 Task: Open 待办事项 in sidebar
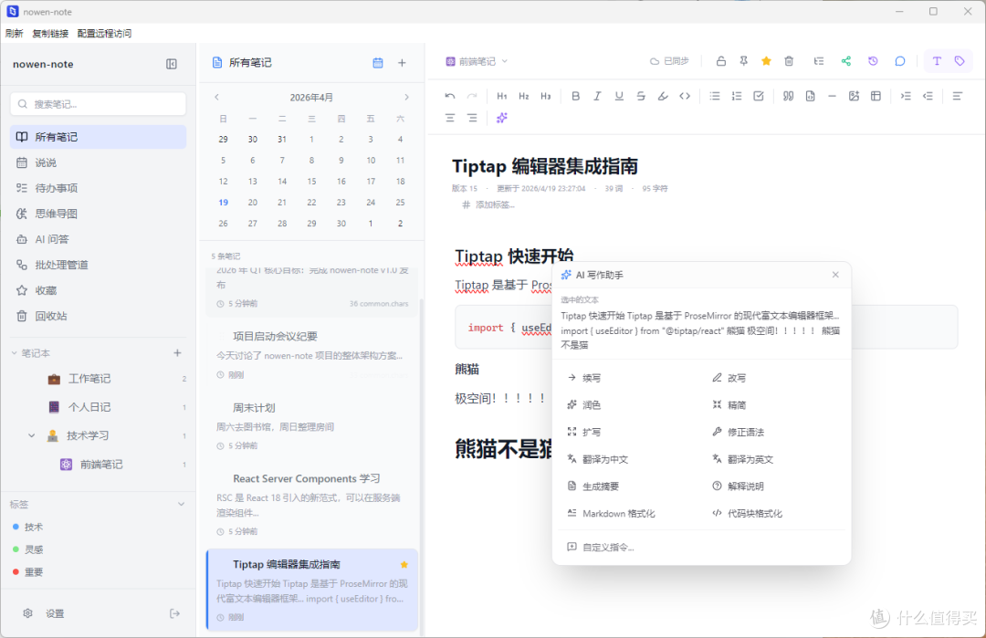[98, 188]
